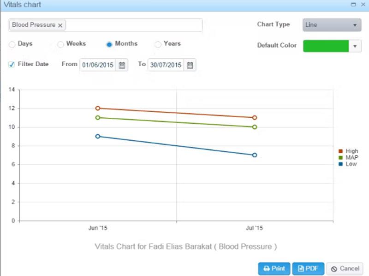Click the Chart Type label
Screen dimensions: 369x276
click(274, 24)
